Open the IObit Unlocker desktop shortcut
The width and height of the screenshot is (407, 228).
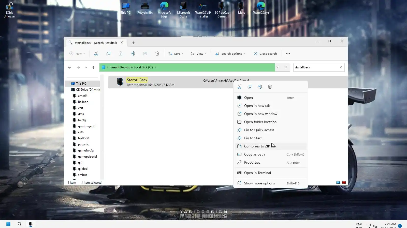(9, 10)
